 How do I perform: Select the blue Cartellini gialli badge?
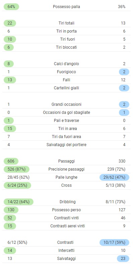[124, 88]
